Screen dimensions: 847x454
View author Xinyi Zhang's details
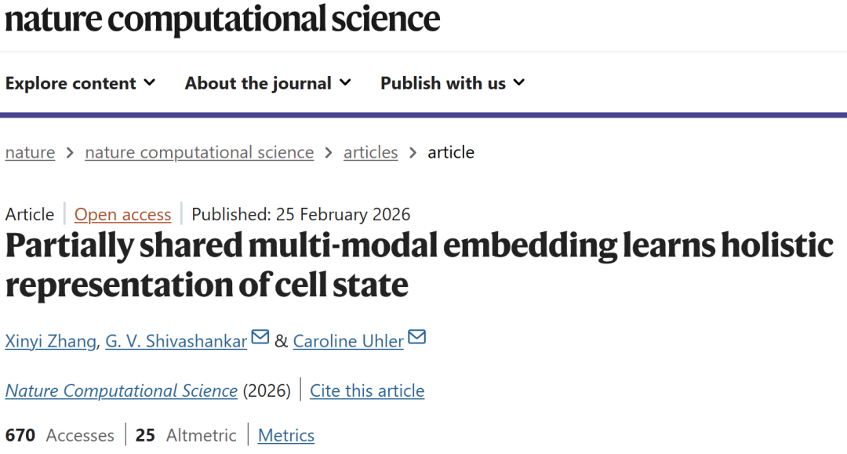[51, 341]
